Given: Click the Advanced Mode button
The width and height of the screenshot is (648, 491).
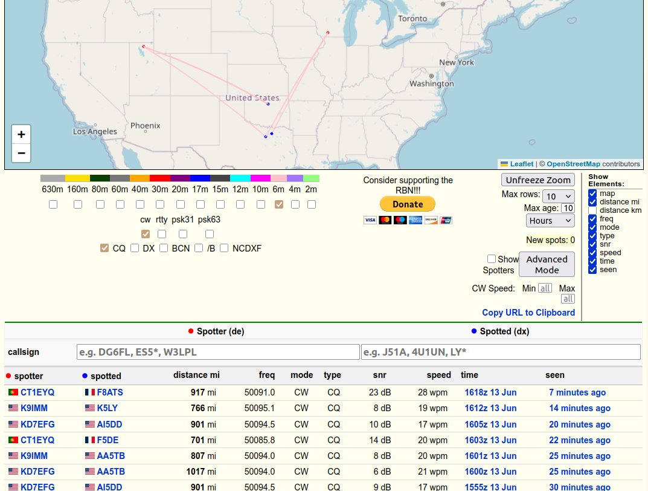Looking at the screenshot, I should [x=547, y=265].
